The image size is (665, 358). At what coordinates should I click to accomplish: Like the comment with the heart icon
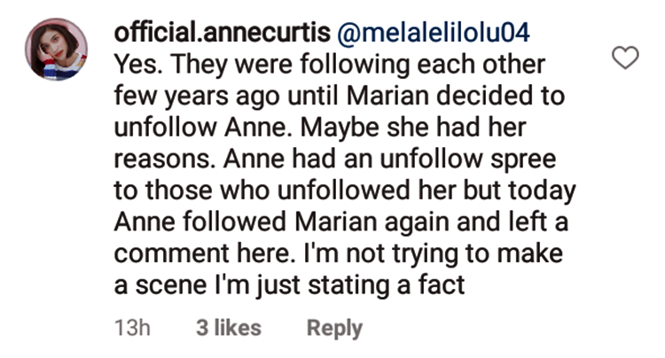click(626, 59)
